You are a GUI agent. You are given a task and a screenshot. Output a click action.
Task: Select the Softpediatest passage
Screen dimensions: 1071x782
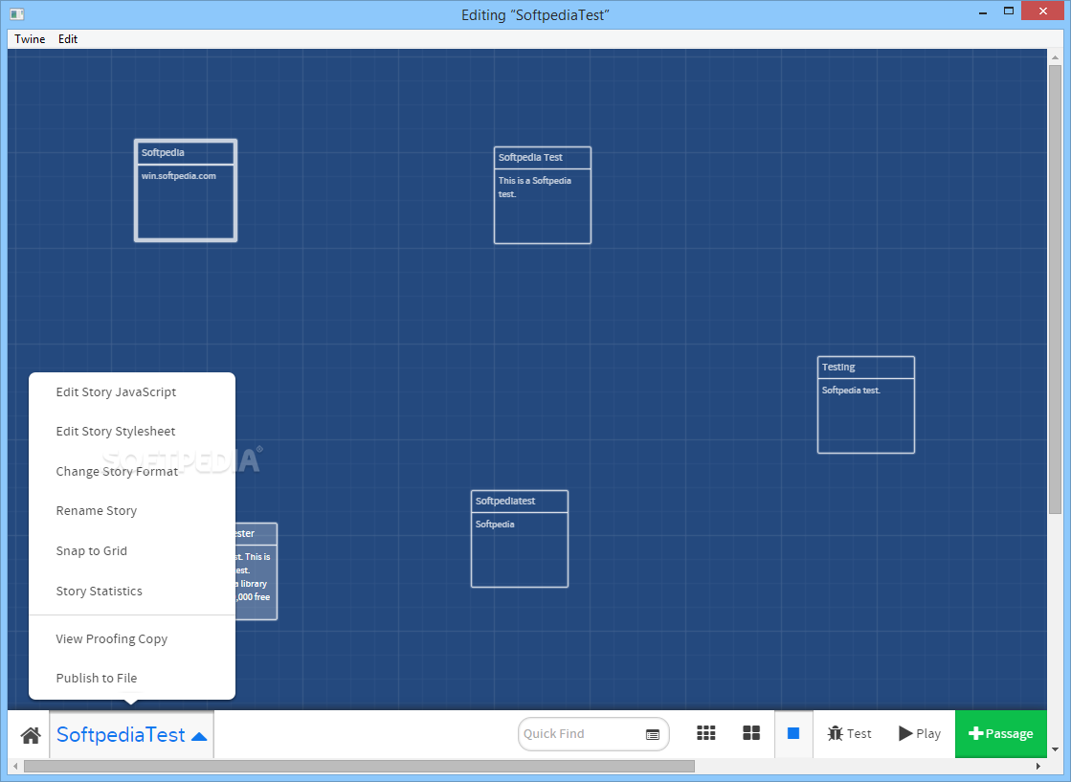coord(520,539)
